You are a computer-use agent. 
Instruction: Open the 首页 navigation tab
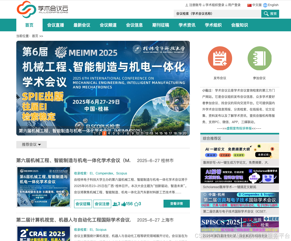(29, 25)
